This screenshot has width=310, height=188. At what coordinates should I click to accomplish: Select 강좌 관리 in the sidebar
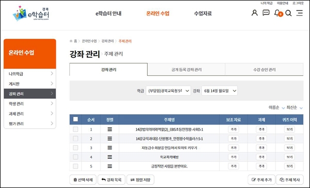pyautogui.click(x=30, y=94)
